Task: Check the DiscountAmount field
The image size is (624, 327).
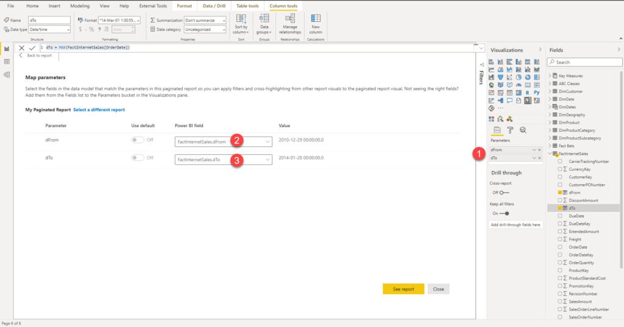Action: pos(560,201)
